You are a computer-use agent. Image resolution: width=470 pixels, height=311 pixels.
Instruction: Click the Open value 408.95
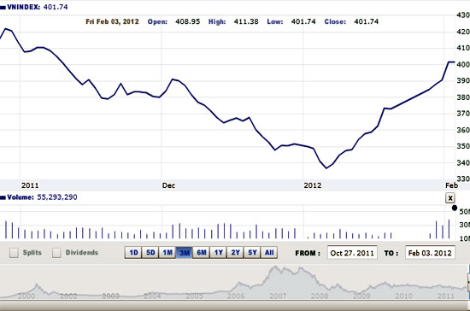point(188,21)
